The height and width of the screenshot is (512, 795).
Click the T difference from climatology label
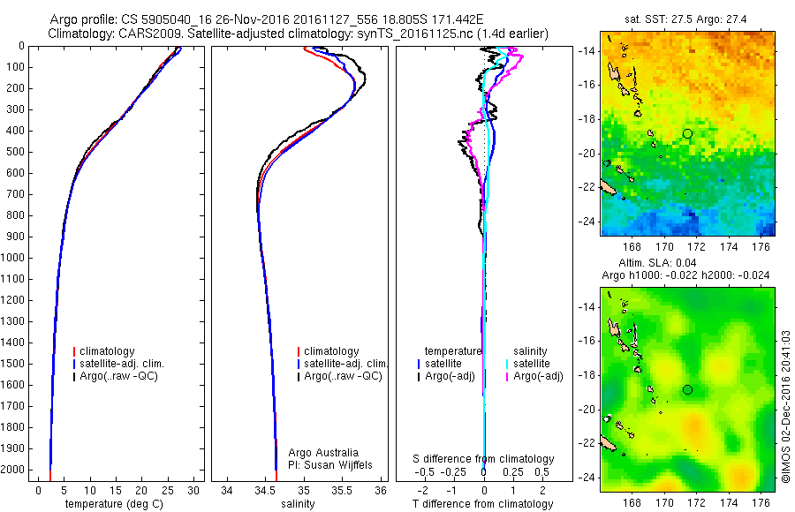(482, 504)
